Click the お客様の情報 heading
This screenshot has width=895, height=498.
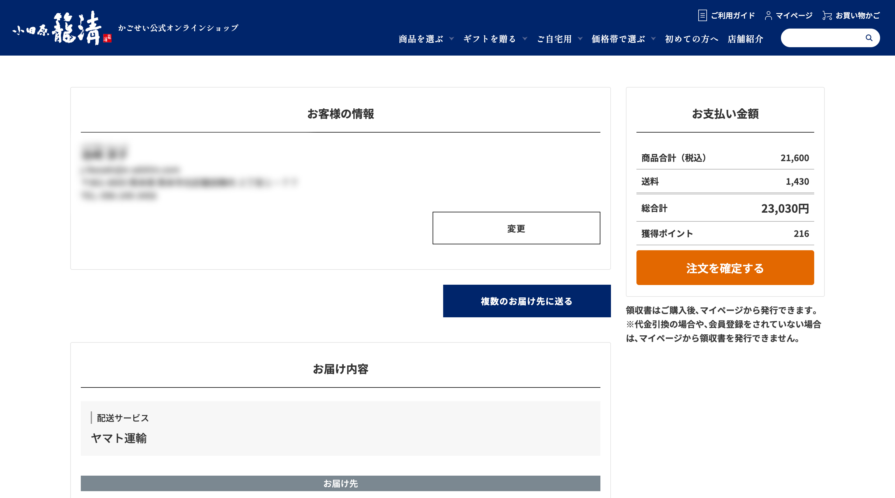[341, 114]
